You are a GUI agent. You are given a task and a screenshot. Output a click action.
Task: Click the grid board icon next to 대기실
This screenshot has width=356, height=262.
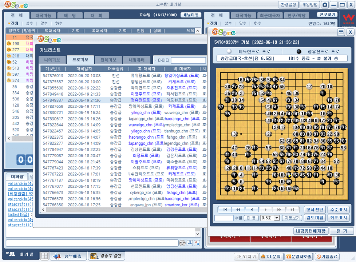click(44, 256)
